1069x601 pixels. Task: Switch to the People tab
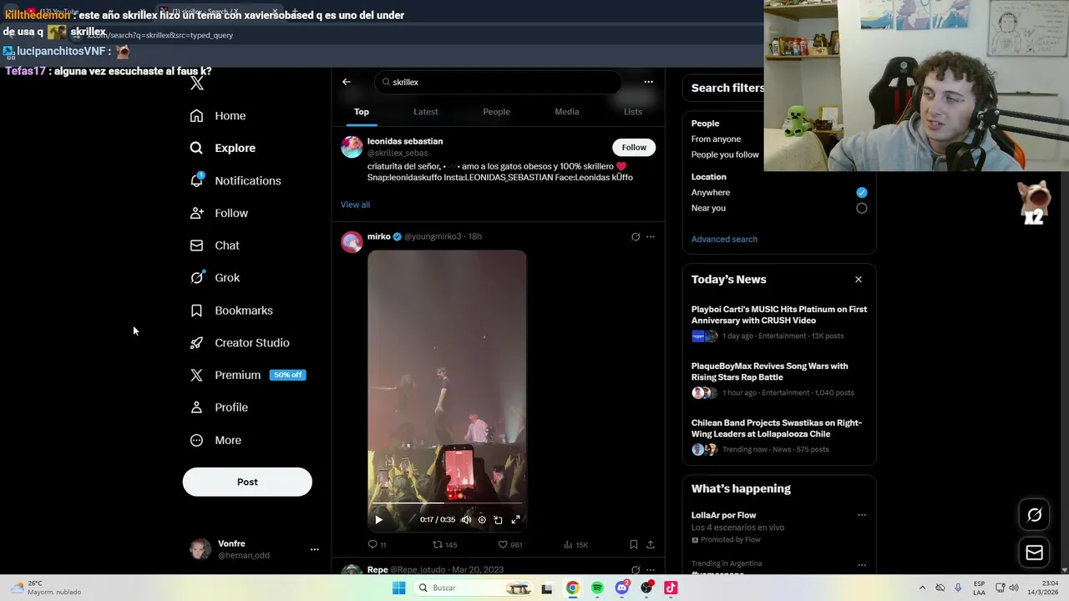coord(496,112)
